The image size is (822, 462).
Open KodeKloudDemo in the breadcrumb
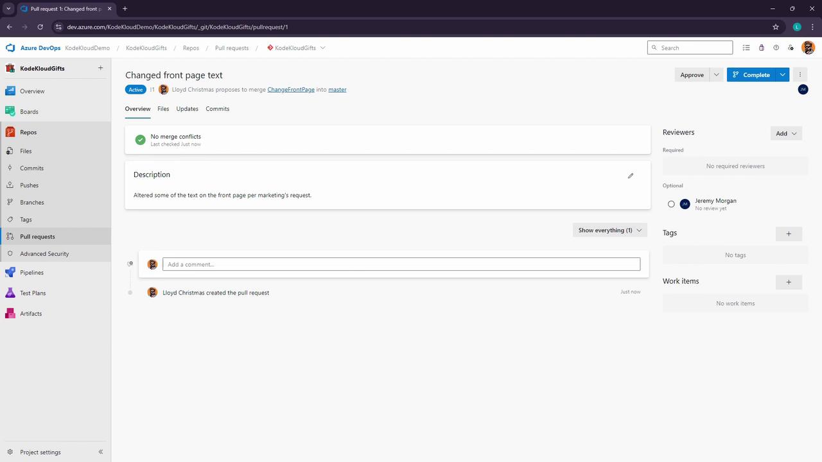pyautogui.click(x=87, y=47)
